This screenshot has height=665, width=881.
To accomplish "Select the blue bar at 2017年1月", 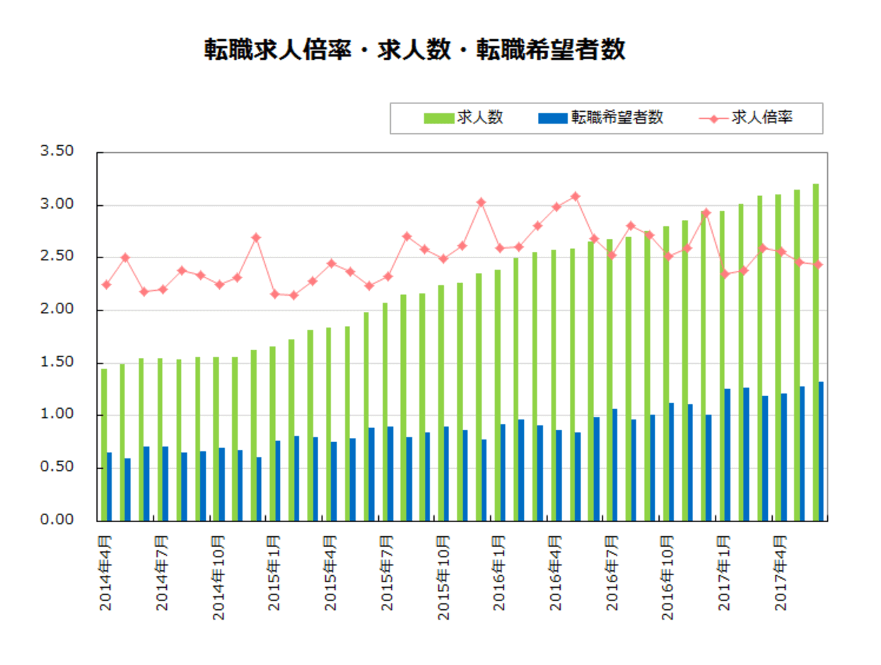I will (729, 453).
